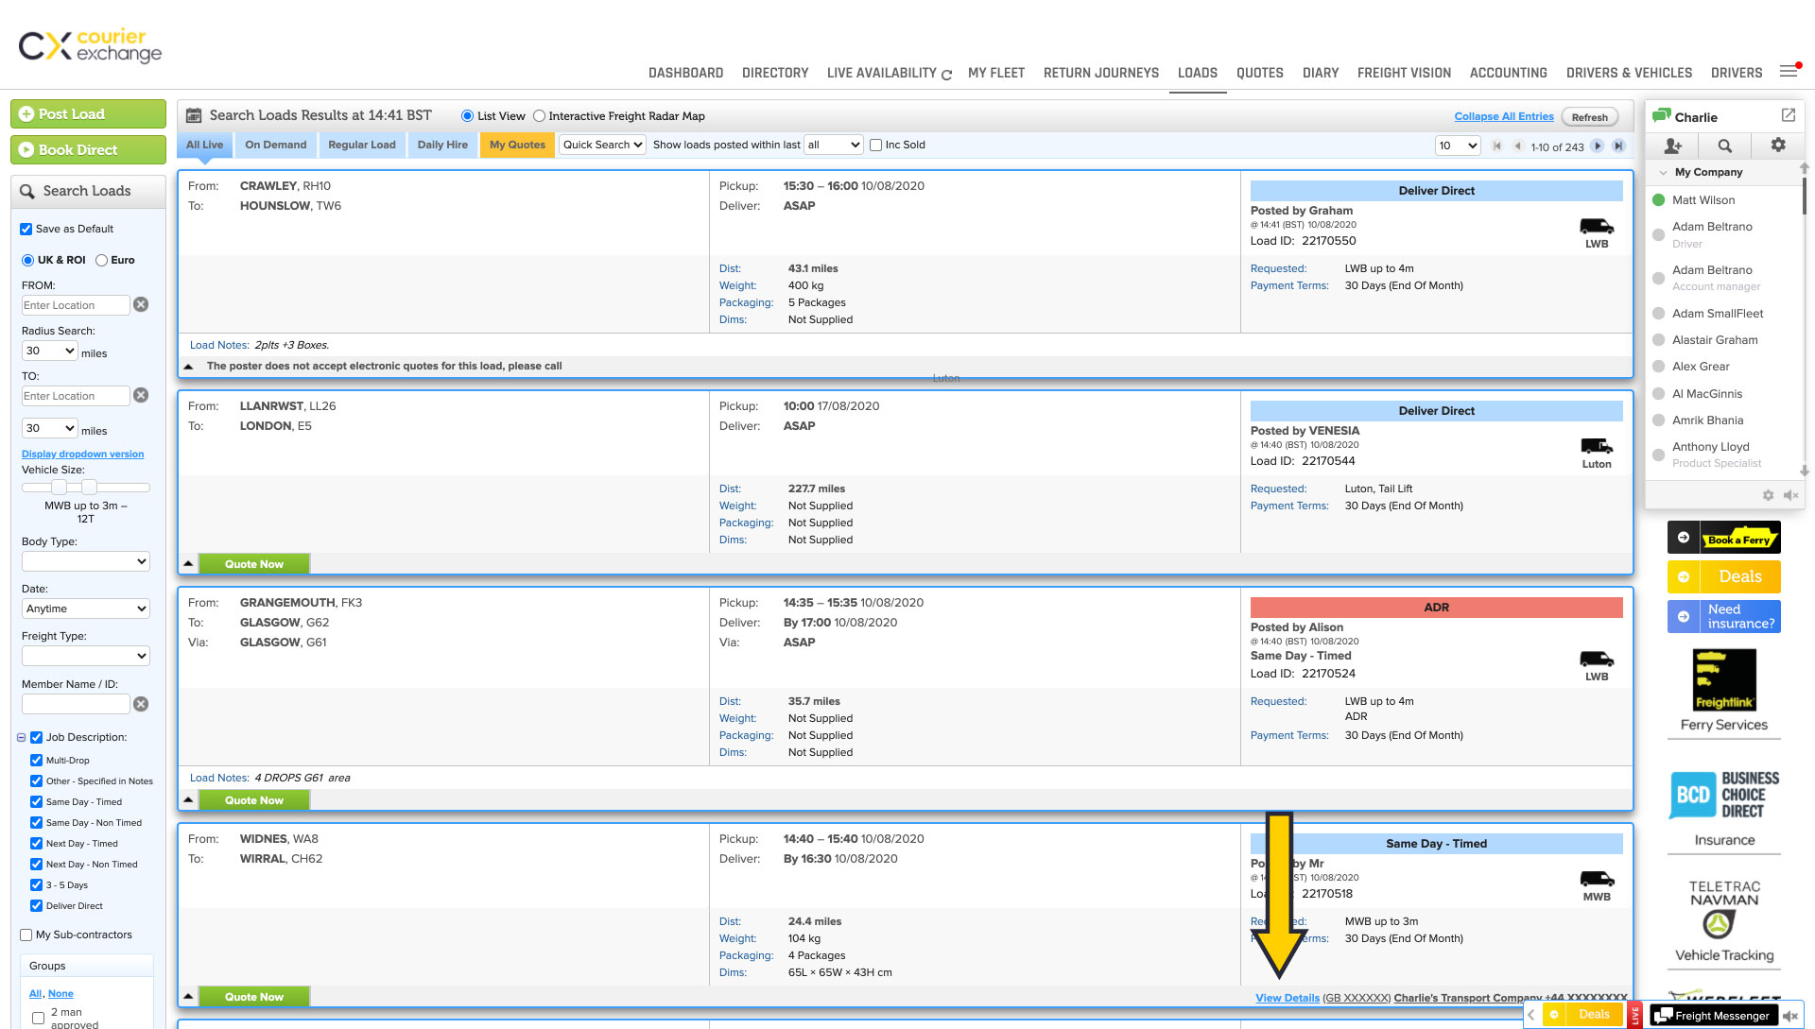Change results per page dropdown
Screen dimensions: 1815x1029
[1457, 146]
